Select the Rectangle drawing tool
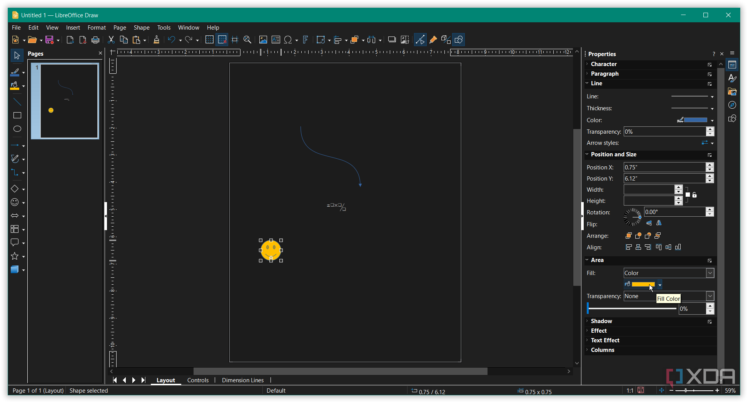This screenshot has height=403, width=748. pyautogui.click(x=17, y=116)
